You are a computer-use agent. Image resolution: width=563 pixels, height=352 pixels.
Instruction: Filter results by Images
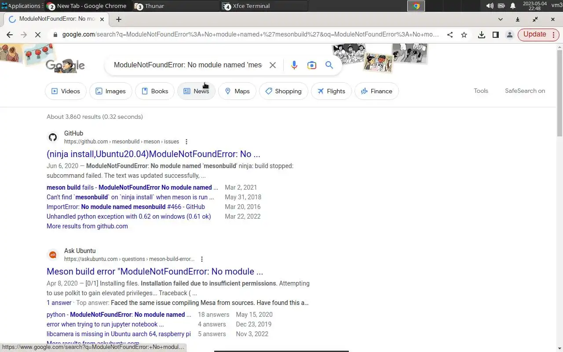(111, 91)
